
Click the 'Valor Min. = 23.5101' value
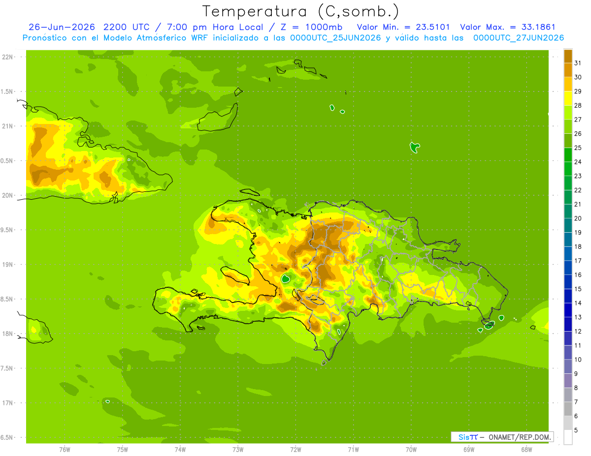[x=403, y=27]
